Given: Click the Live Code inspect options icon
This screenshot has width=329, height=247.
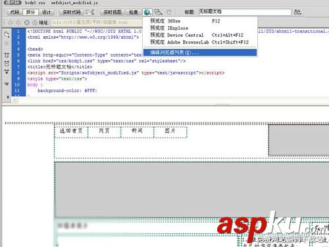Looking at the screenshot, I should (x=90, y=12).
